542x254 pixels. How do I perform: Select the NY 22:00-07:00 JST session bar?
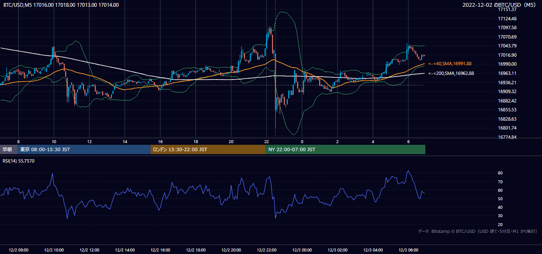click(x=345, y=149)
